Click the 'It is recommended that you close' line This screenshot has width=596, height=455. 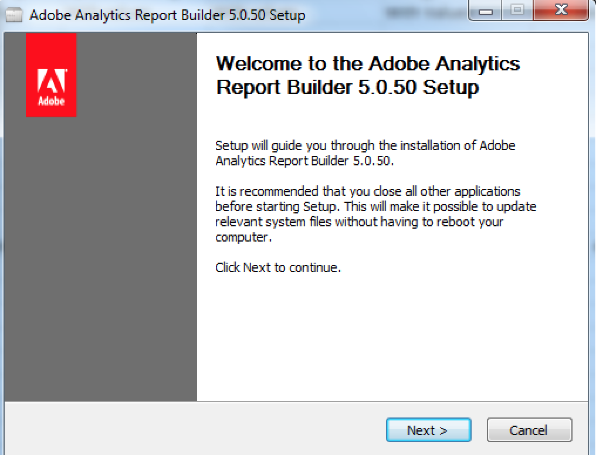click(x=367, y=192)
